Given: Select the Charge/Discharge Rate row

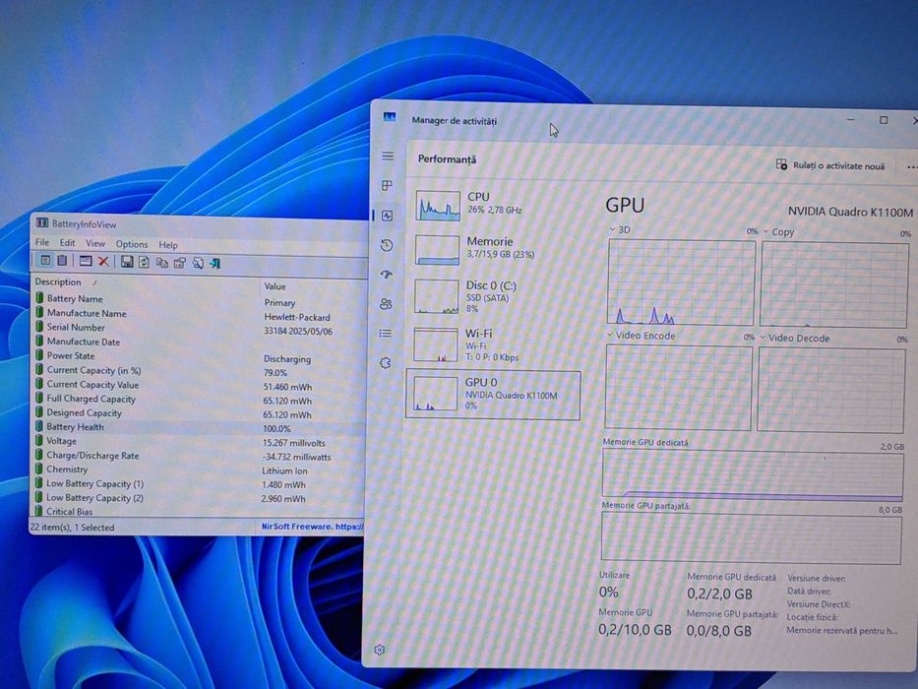Looking at the screenshot, I should [x=199, y=455].
